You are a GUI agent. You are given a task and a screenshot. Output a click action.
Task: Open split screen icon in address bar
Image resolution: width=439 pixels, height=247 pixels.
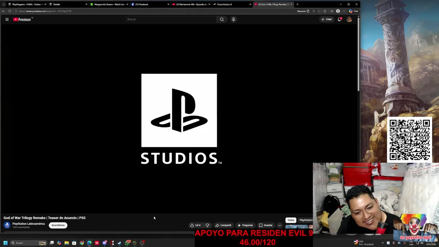[313, 11]
